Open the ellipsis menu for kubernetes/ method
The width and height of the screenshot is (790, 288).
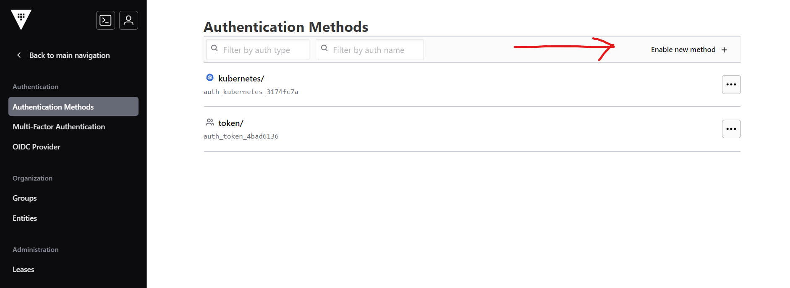[x=731, y=84]
